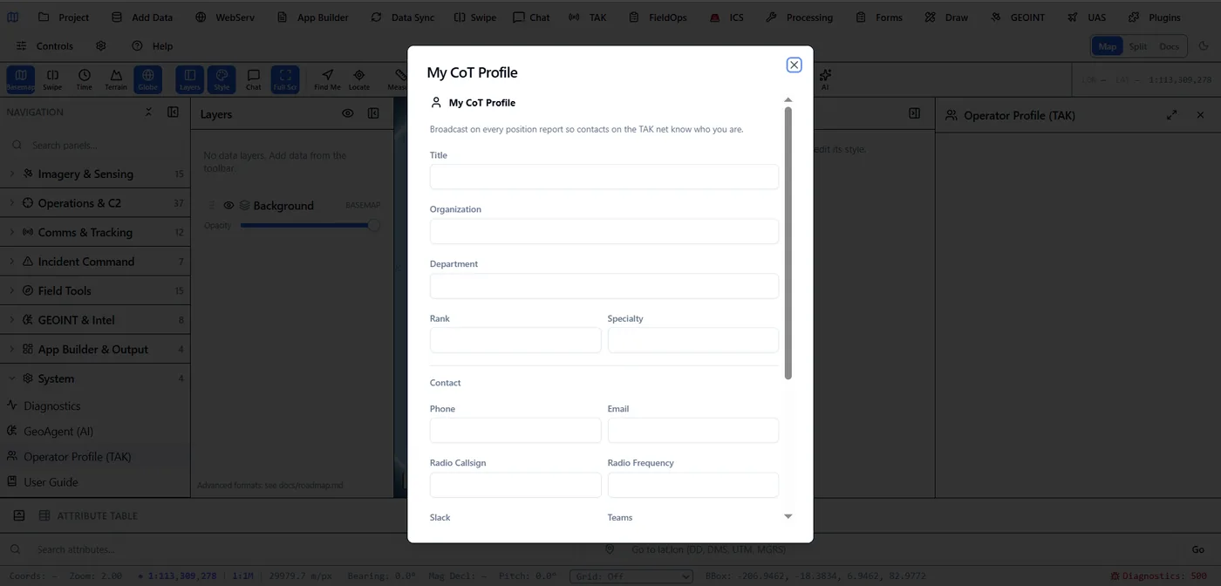Open the ICS menu
The width and height of the screenshot is (1221, 586).
click(x=726, y=17)
